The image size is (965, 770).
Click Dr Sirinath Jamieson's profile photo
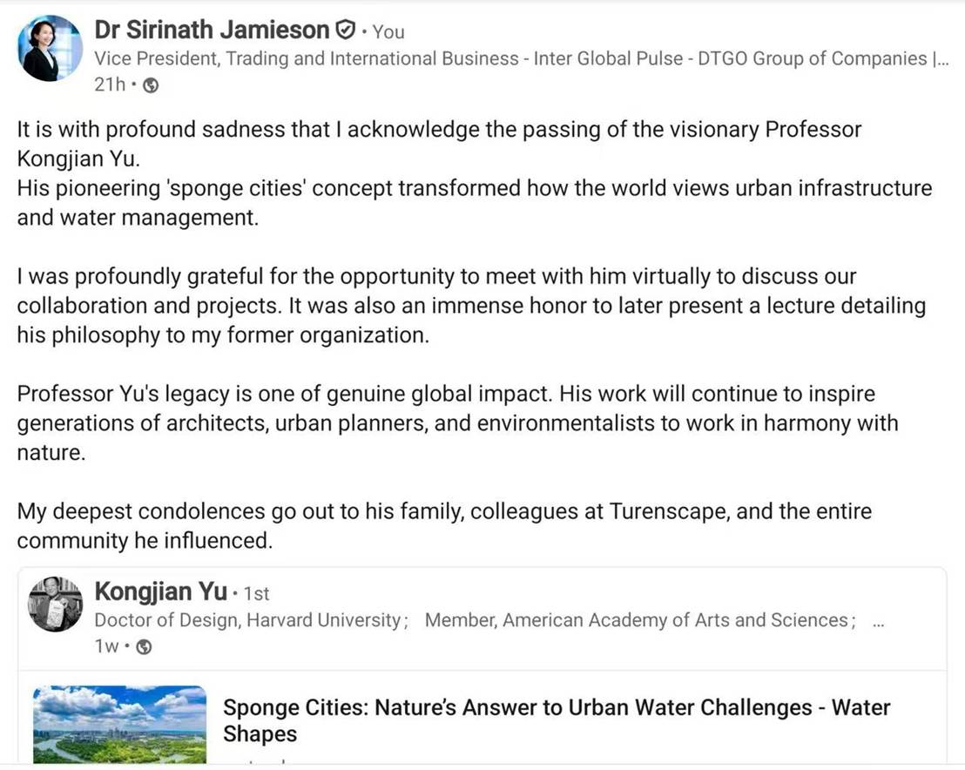pyautogui.click(x=50, y=49)
